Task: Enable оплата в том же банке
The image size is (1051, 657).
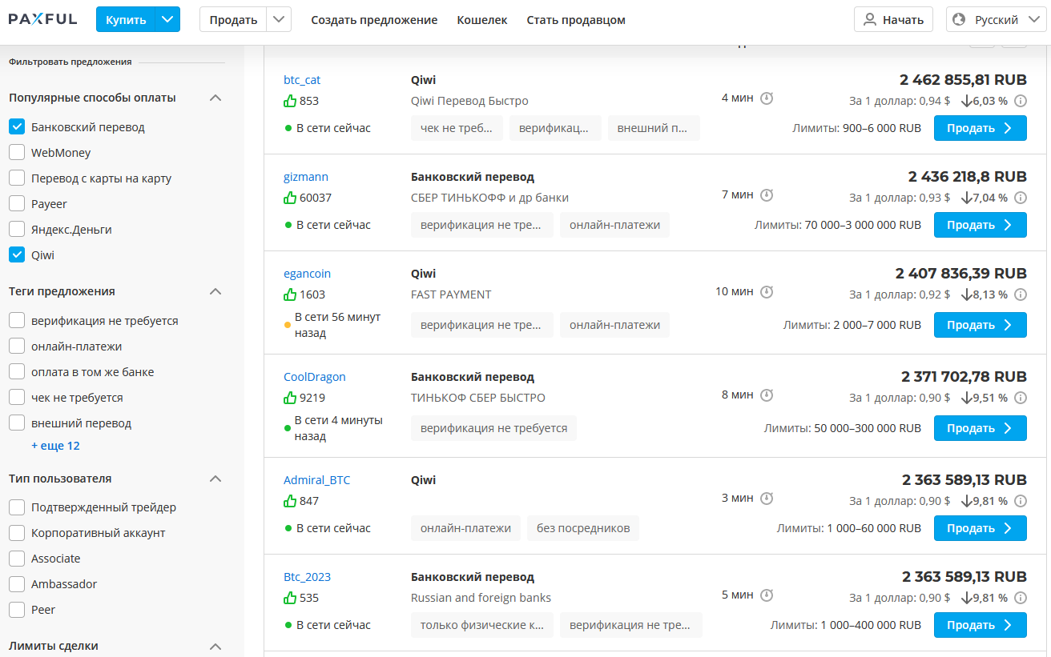Action: [17, 372]
